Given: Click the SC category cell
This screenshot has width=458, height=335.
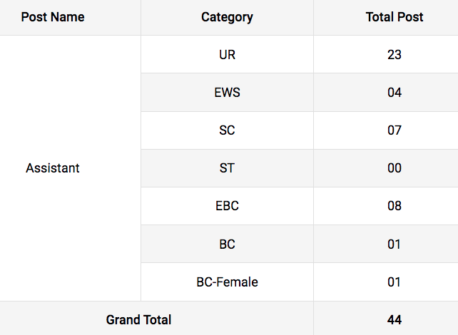Looking at the screenshot, I should tap(227, 130).
